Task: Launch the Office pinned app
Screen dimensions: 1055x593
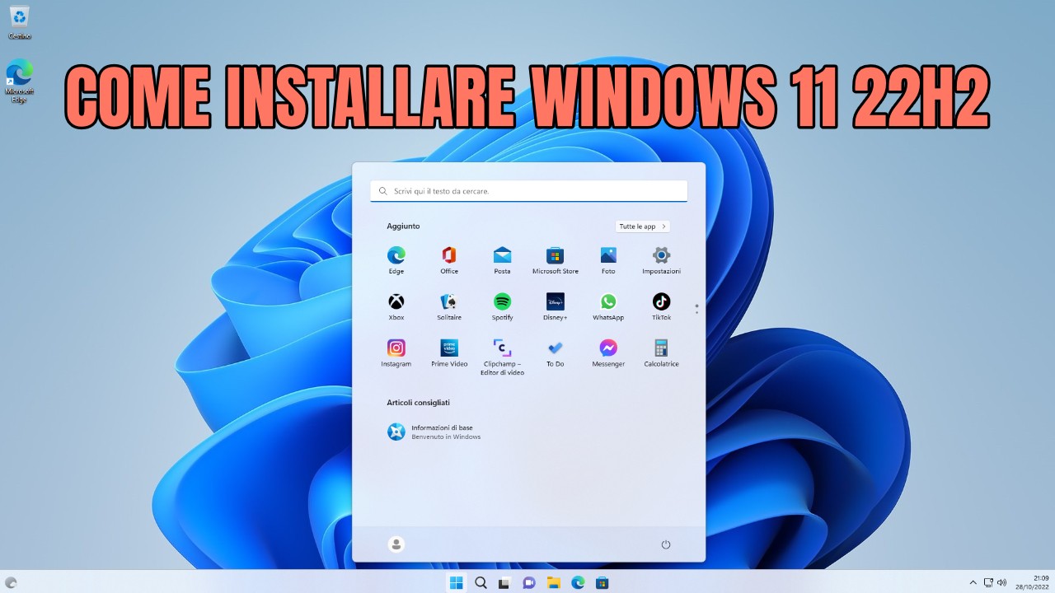Action: [449, 259]
